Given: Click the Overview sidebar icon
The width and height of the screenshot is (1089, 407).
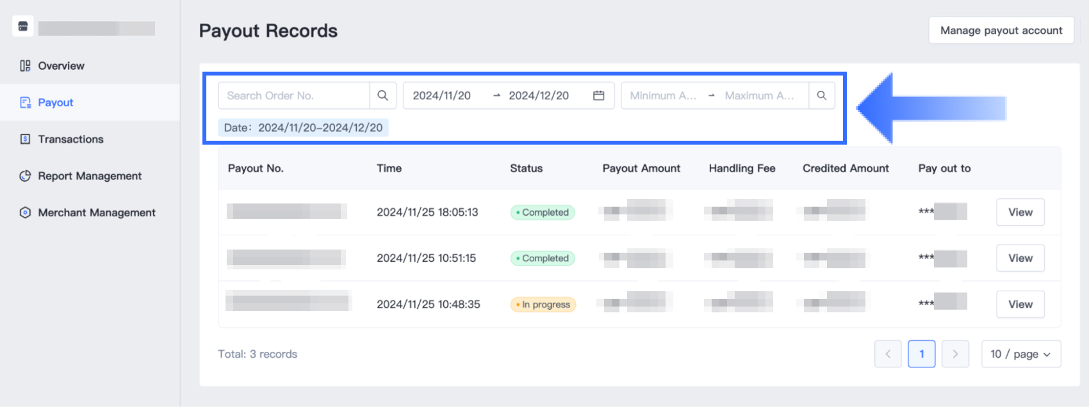Looking at the screenshot, I should pyautogui.click(x=25, y=66).
